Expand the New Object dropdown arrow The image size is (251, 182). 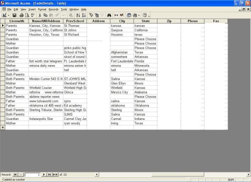(139, 16)
